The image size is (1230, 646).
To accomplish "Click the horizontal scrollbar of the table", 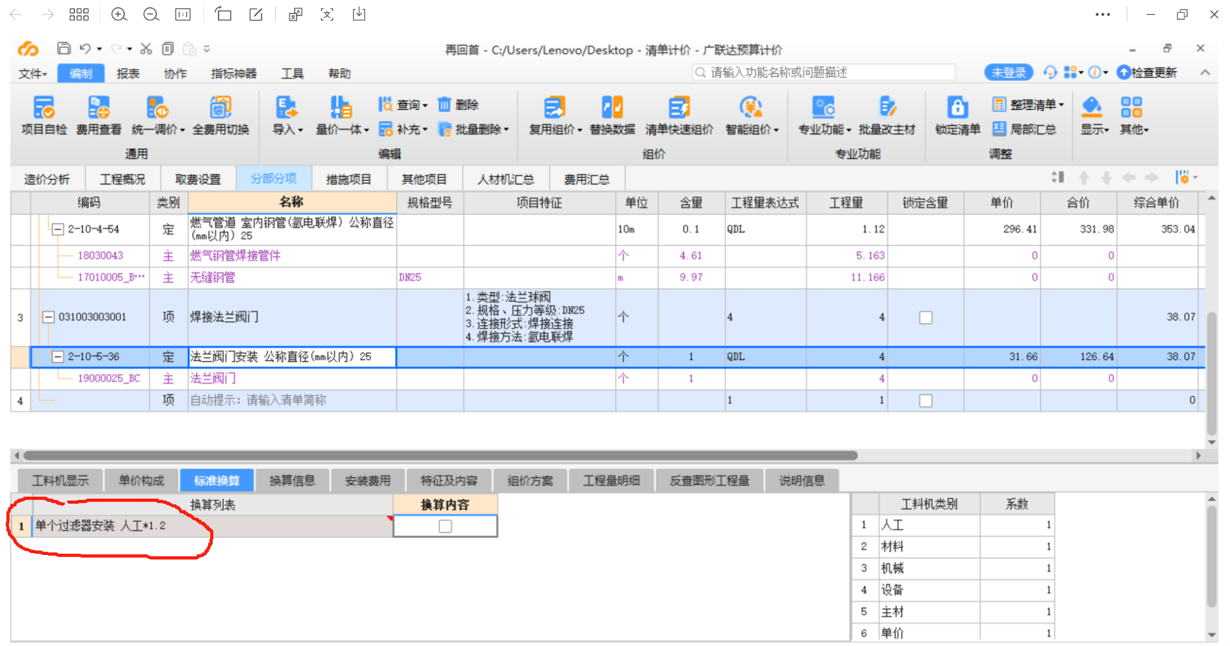I will pos(441,456).
